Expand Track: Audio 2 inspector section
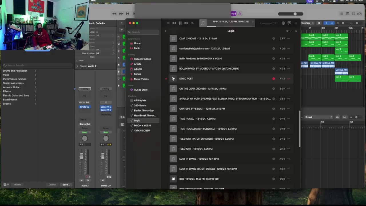The image size is (366, 206). 77,66
